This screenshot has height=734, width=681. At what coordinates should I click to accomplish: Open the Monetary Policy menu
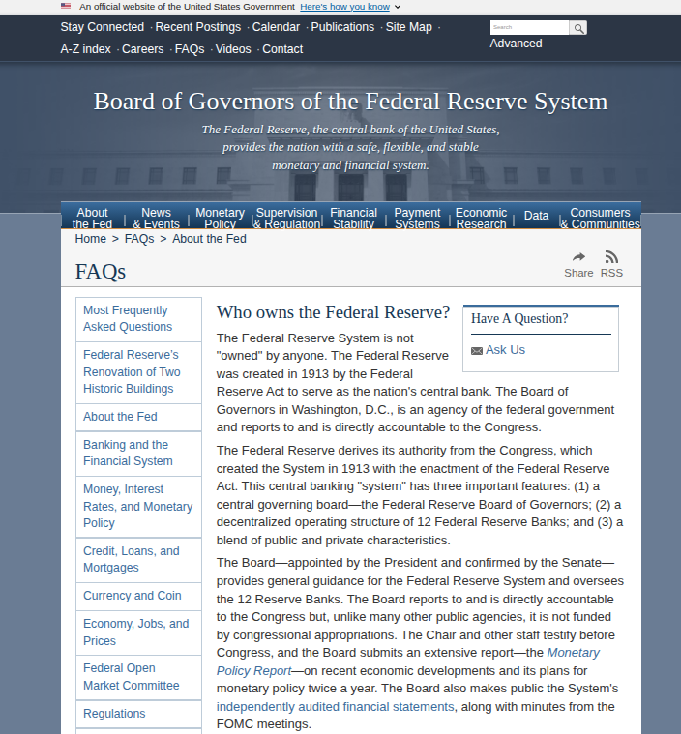click(220, 219)
